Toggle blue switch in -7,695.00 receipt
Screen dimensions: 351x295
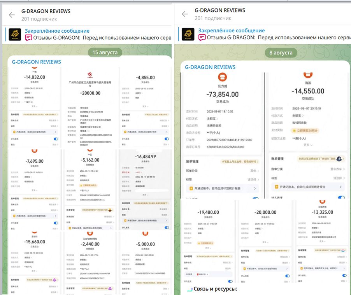click(x=56, y=223)
